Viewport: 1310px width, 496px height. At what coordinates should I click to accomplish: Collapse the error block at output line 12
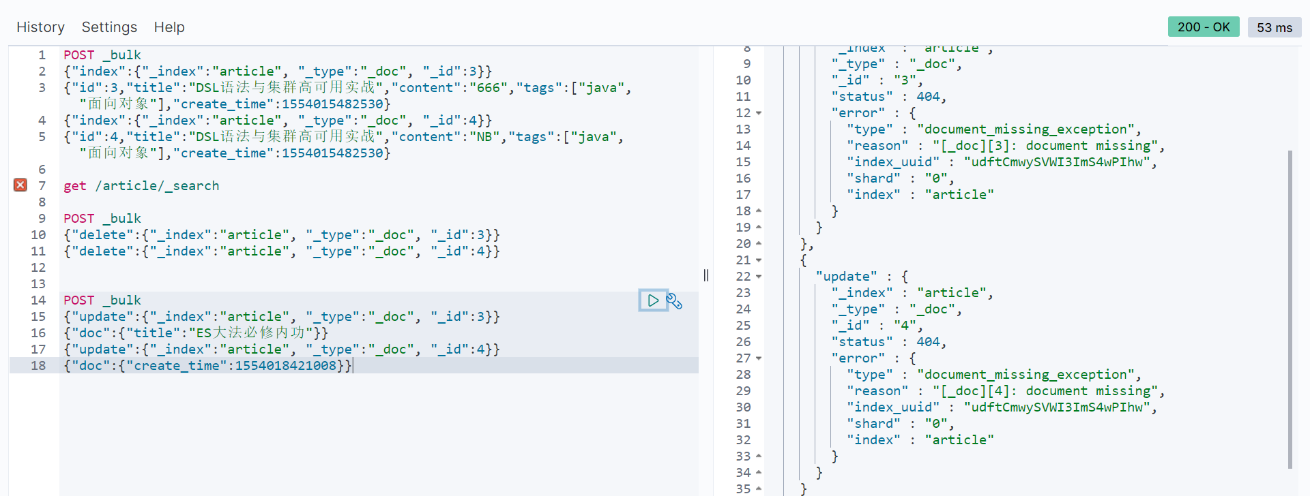(759, 113)
